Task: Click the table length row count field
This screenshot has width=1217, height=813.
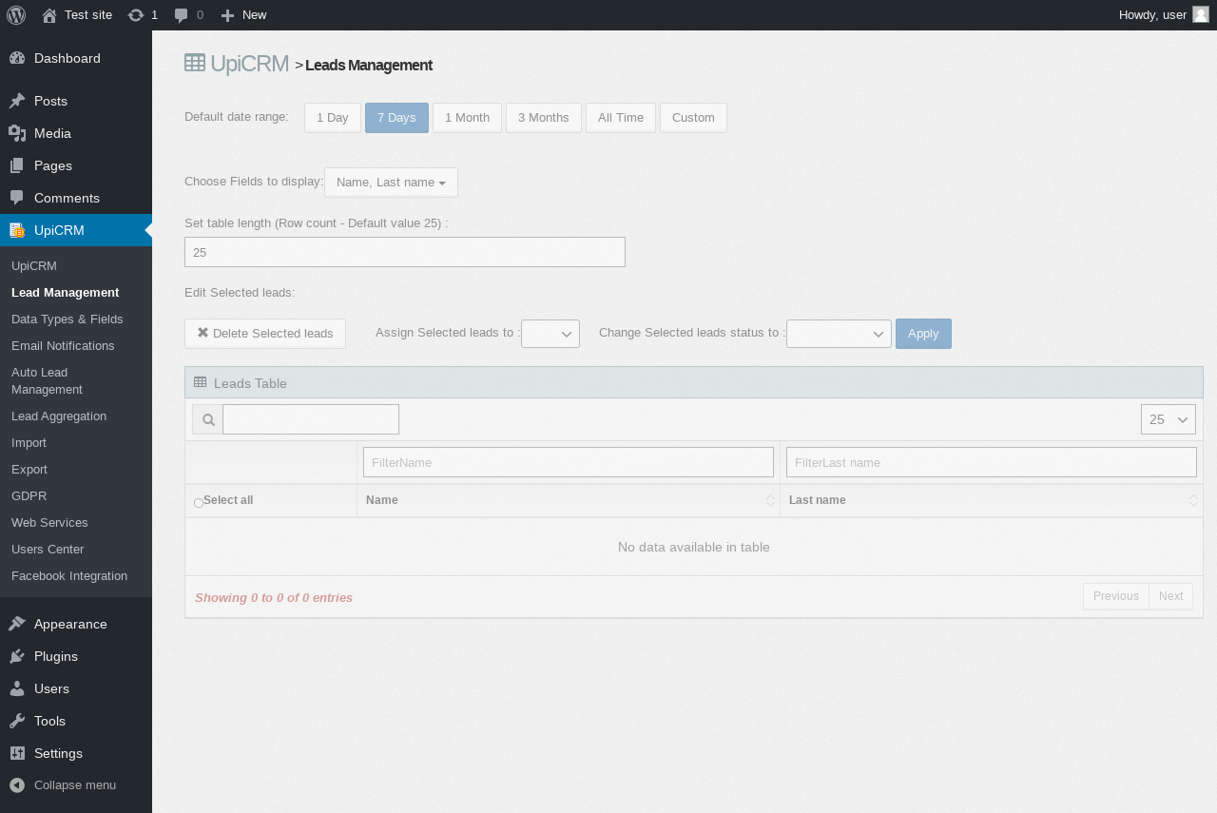Action: 405,252
